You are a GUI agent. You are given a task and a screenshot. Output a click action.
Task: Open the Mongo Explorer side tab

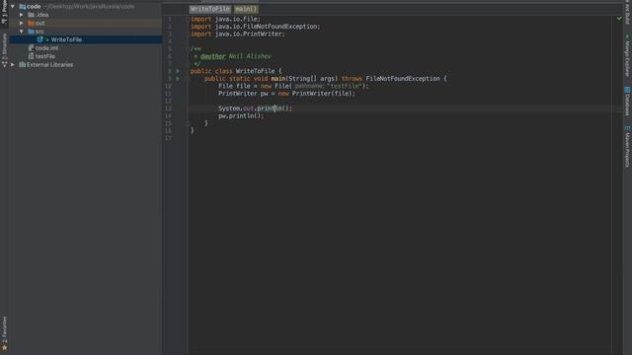point(628,56)
